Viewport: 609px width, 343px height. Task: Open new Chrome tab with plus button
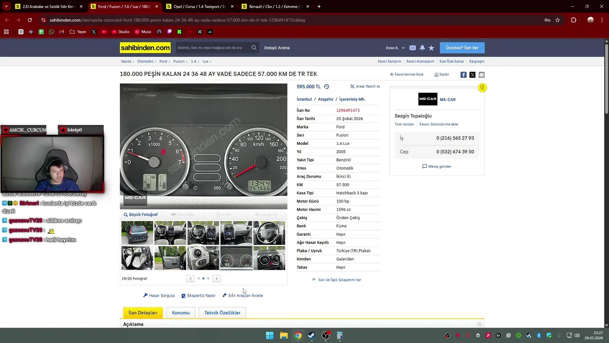pos(319,7)
